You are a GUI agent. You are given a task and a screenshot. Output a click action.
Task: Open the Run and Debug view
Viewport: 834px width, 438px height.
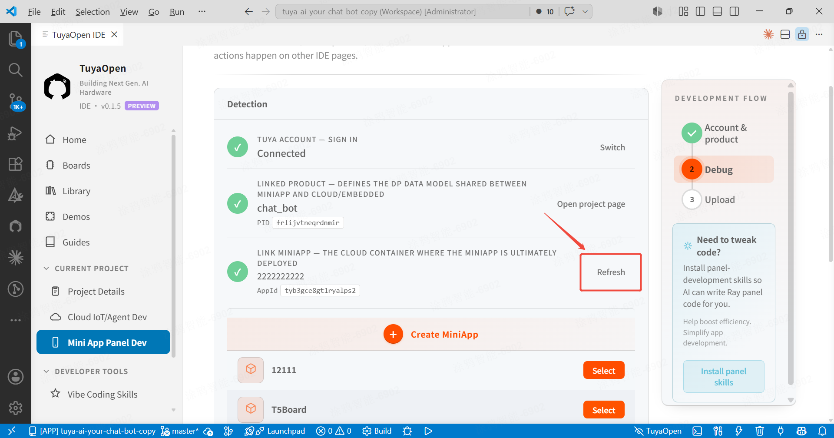point(16,133)
